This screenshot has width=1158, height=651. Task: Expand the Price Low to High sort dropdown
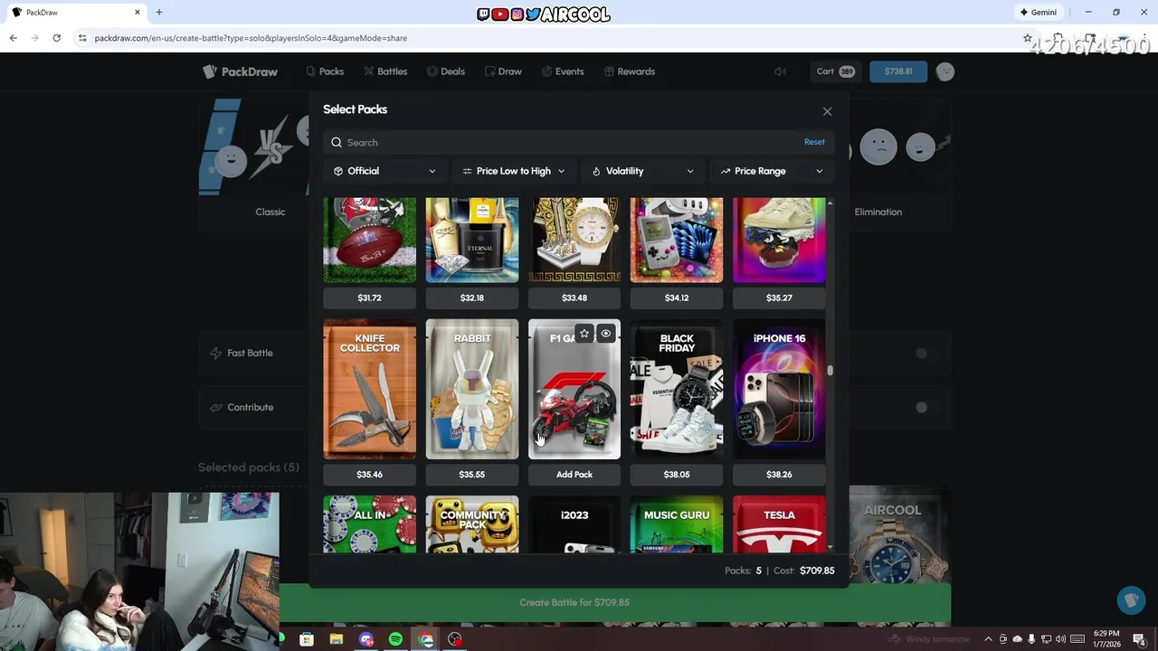pos(514,171)
